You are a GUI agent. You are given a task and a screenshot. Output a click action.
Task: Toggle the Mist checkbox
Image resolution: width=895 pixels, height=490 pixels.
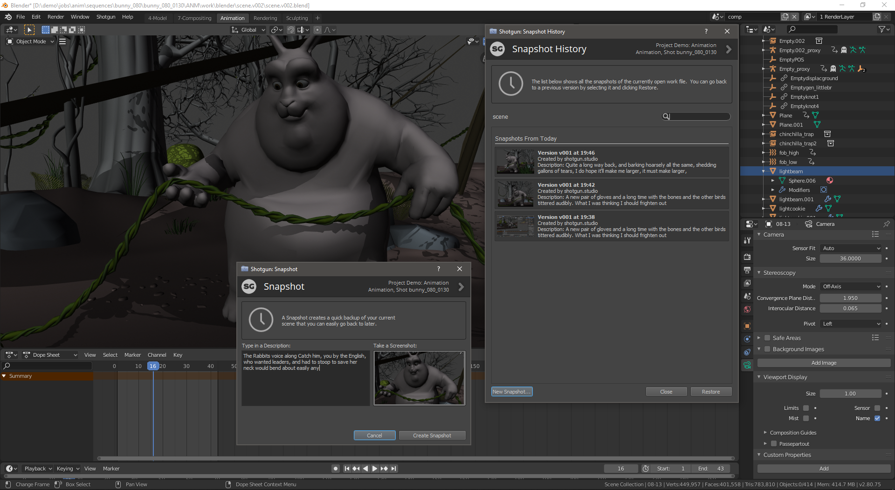coord(806,418)
